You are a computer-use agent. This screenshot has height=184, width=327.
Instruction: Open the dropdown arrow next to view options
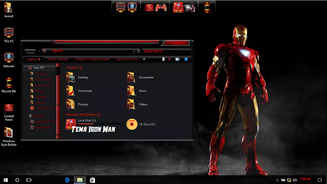point(169,59)
